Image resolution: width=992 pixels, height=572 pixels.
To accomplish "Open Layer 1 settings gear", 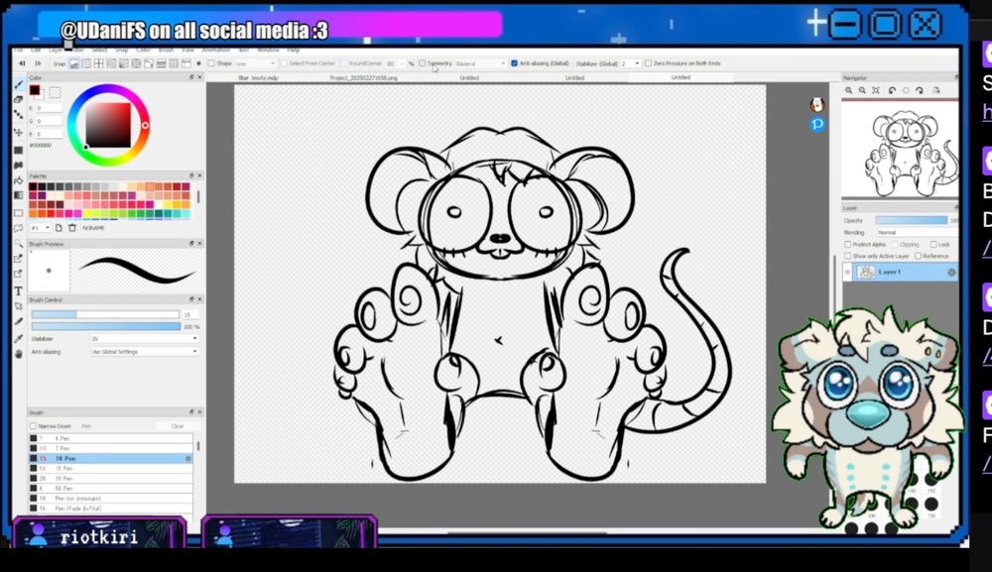I will 951,273.
